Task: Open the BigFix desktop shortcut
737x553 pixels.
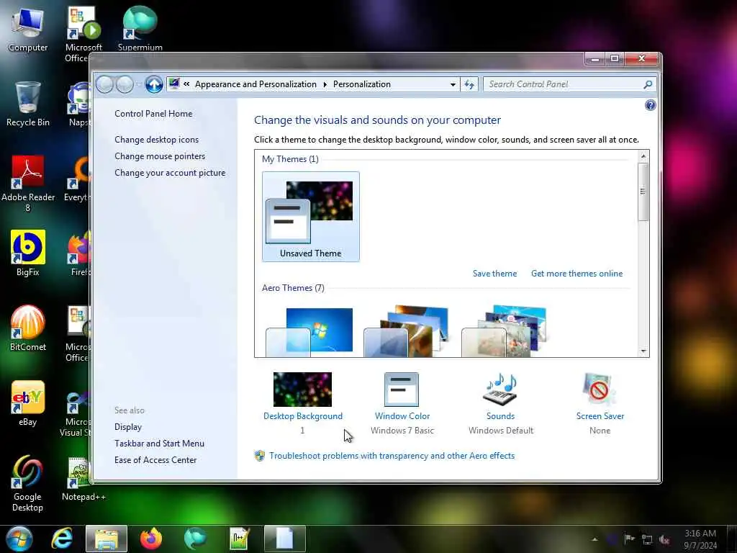Action: 28,253
